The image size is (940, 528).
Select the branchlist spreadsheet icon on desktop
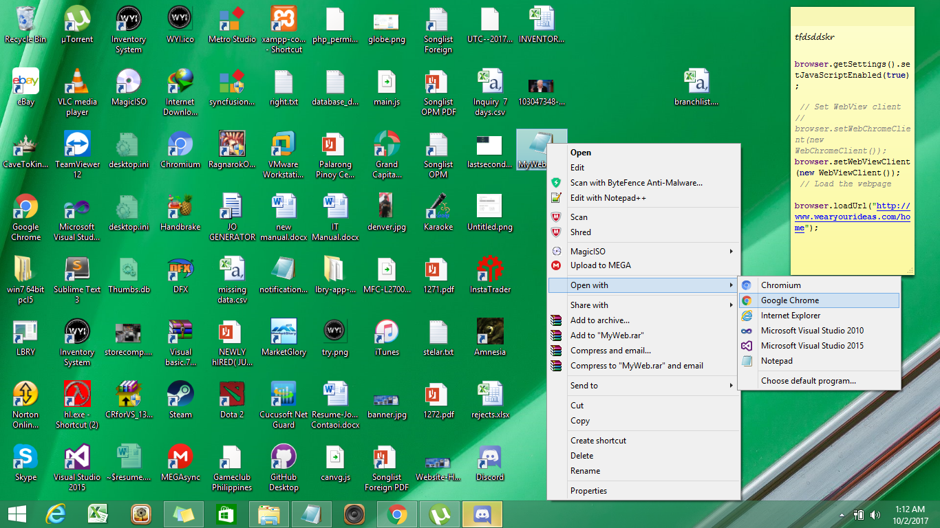pos(696,87)
